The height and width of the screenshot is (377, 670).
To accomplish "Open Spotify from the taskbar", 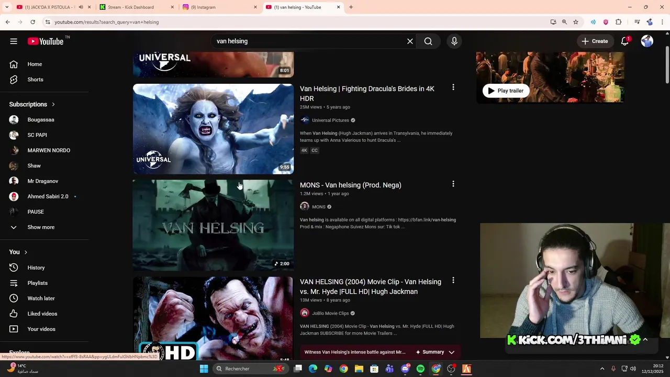I will point(420,369).
